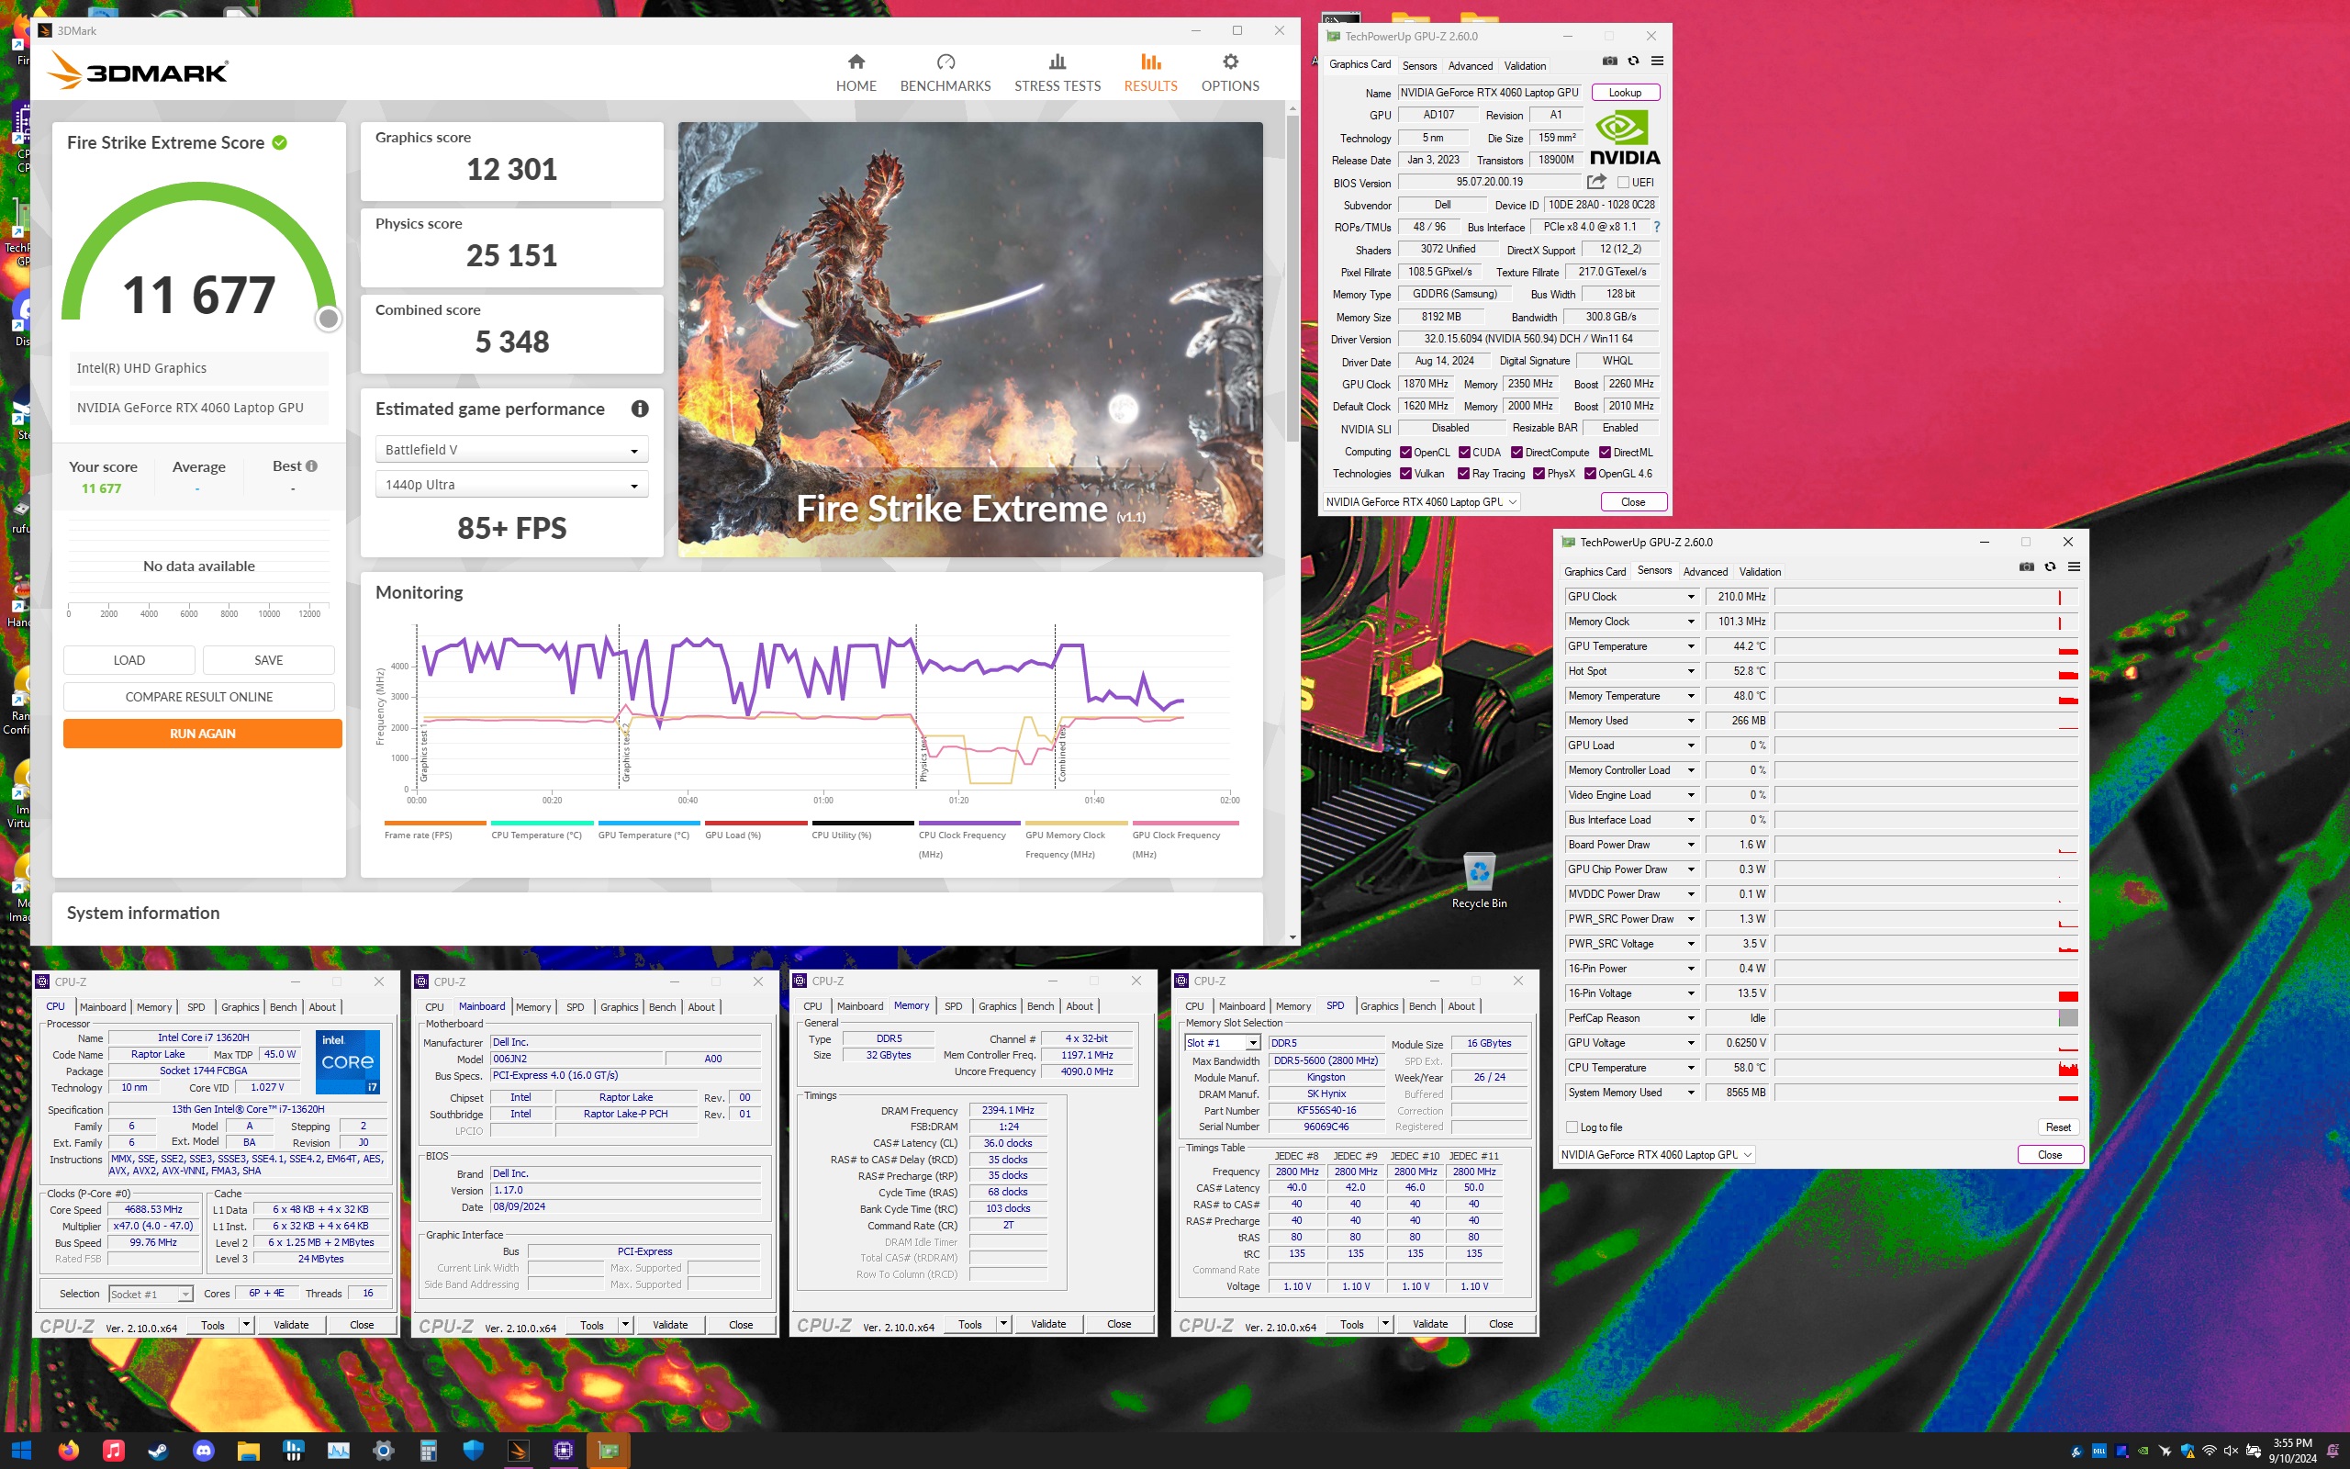Click Reset button in GPU-Z Sensors
Viewport: 2350px width, 1469px height.
(x=2058, y=1127)
